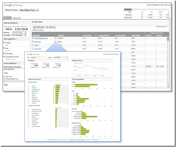Click the Google Ad Planner logo in main window
Screen dimensions: 176x147
pos(13,5)
